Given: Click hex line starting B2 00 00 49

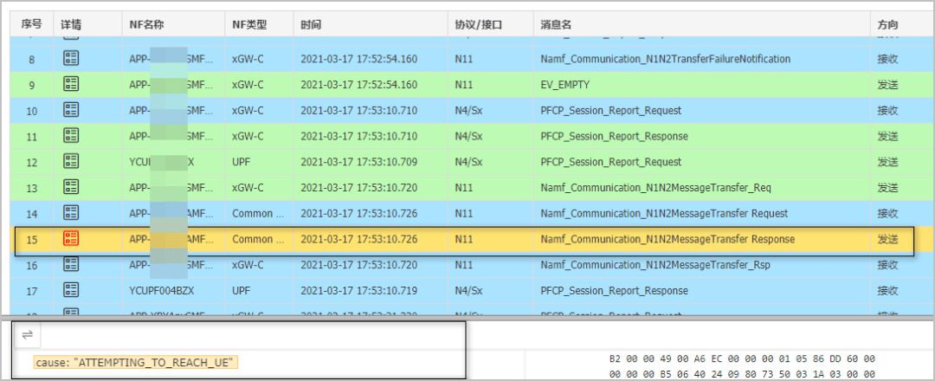Looking at the screenshot, I should pos(742,359).
